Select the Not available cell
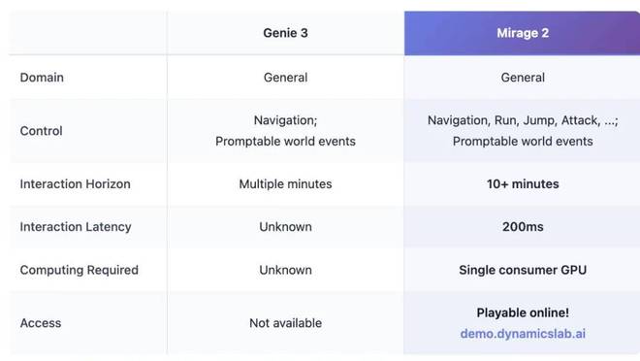The width and height of the screenshot is (640, 361). coord(285,323)
